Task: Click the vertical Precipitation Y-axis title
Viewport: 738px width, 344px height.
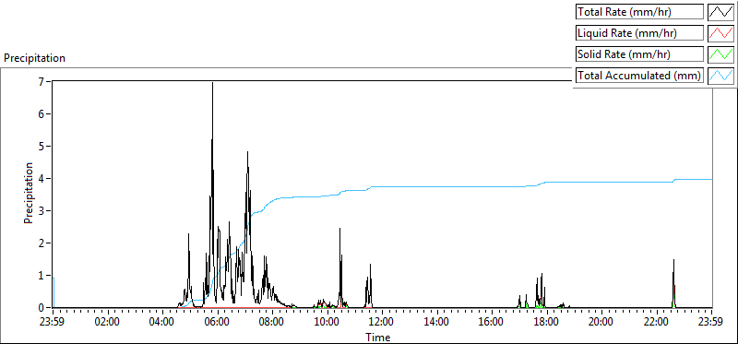Action: click(29, 193)
